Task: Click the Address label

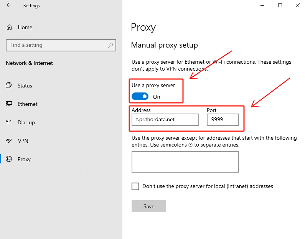Action: 141,110
